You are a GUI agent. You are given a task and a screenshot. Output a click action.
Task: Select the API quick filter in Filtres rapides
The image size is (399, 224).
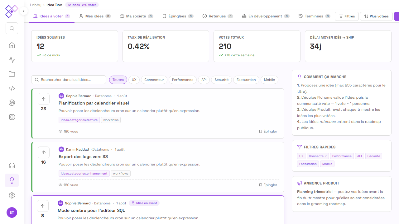(360, 156)
